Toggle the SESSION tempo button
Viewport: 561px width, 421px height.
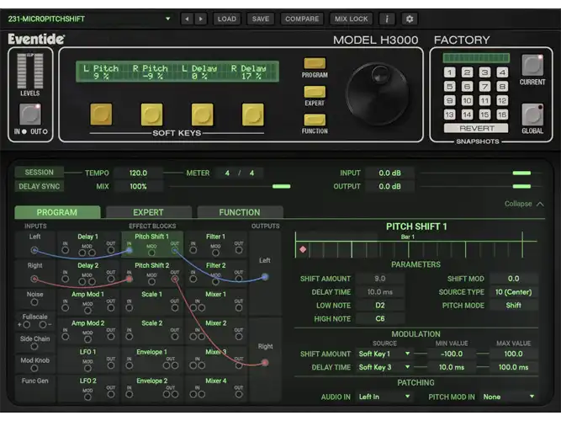pos(39,173)
